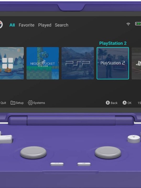
Task: Tap the A OK button icon
Action: [124, 103]
